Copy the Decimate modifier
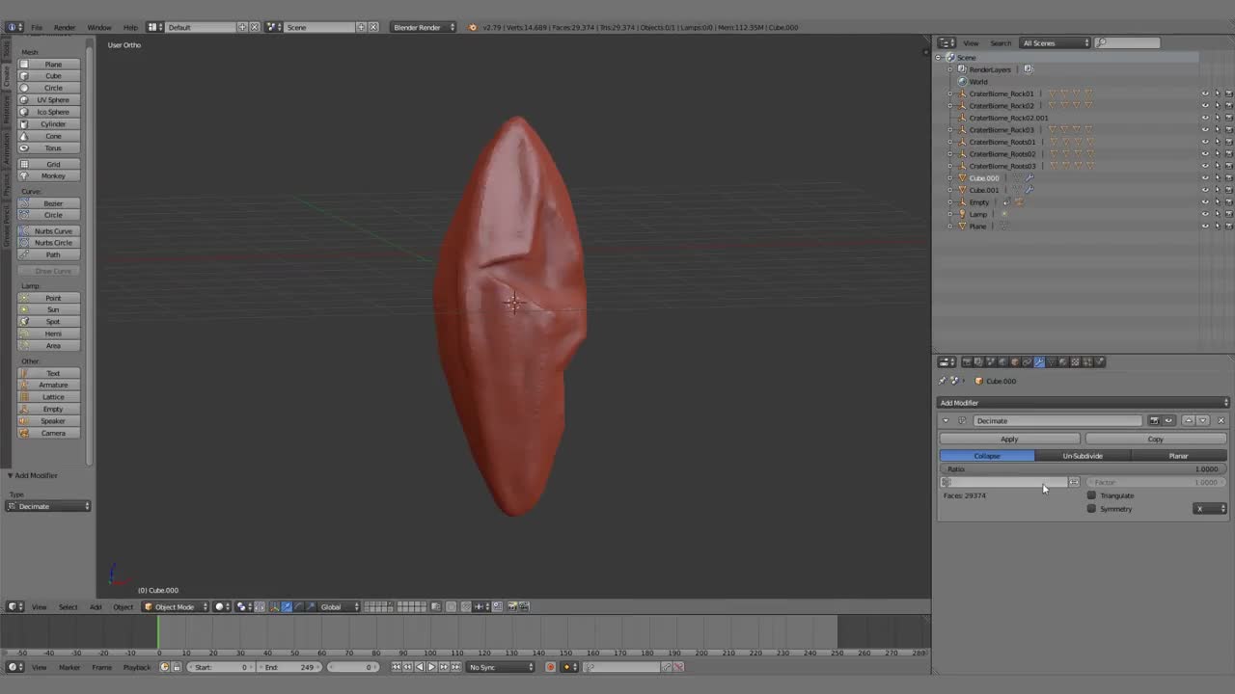This screenshot has height=694, width=1235. 1155,439
